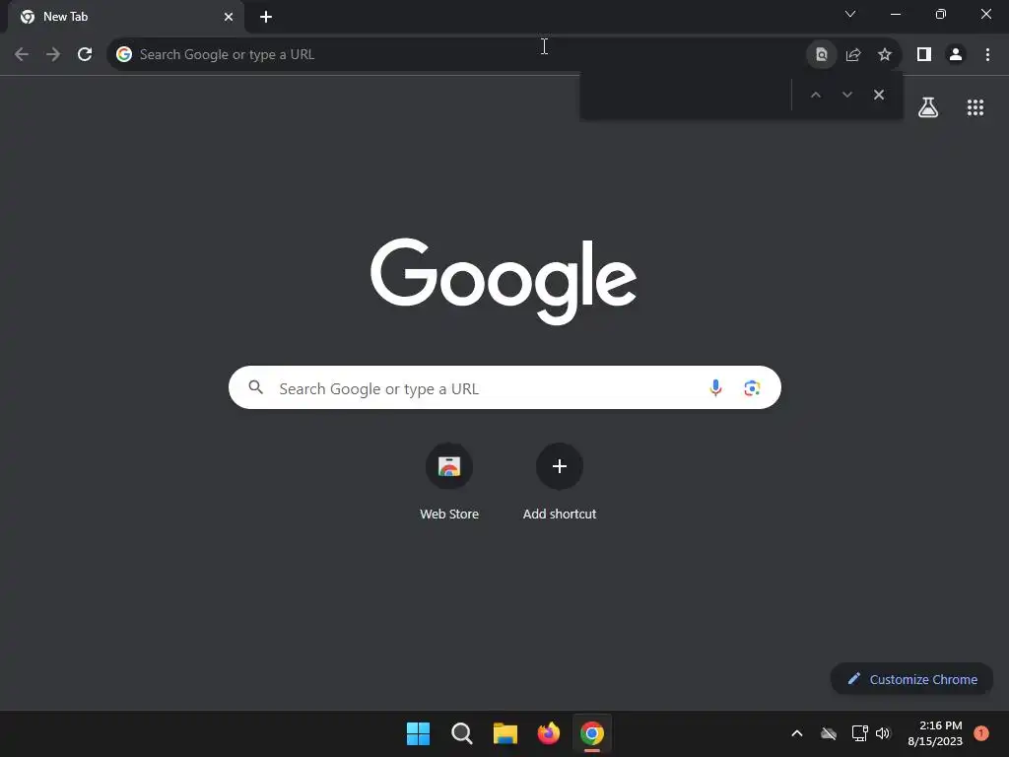Viewport: 1009px width, 757px height.
Task: Close the find bar
Action: point(878,95)
